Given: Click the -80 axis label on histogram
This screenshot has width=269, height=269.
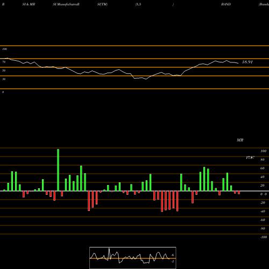Looking at the screenshot, I should (263, 229).
